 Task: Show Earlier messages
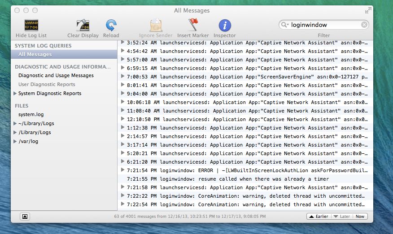point(319,217)
